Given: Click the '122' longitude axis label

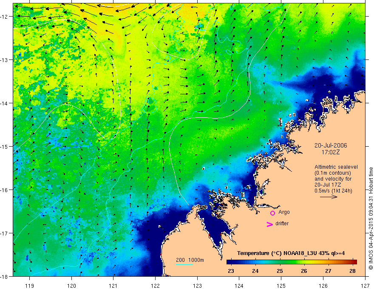Looking at the screenshot, I should pyautogui.click(x=155, y=286).
